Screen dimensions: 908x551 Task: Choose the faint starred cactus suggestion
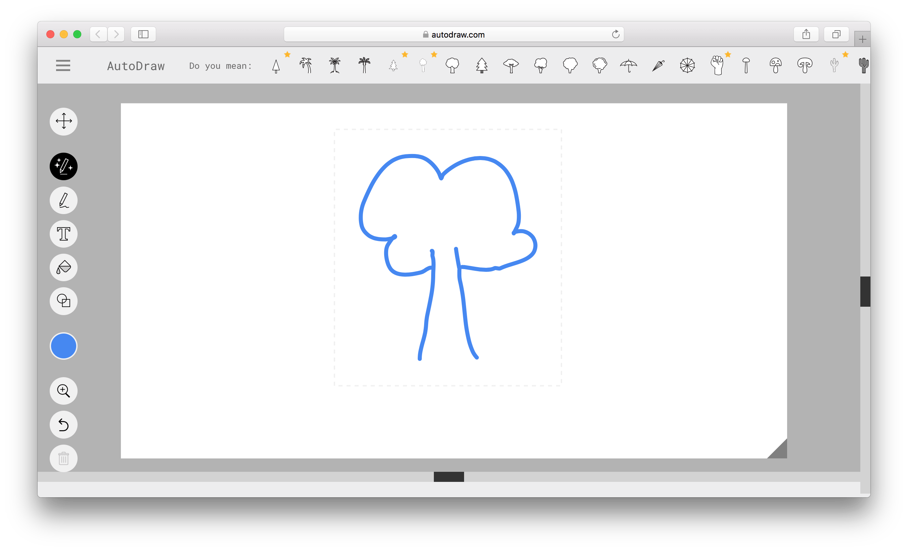tap(834, 65)
